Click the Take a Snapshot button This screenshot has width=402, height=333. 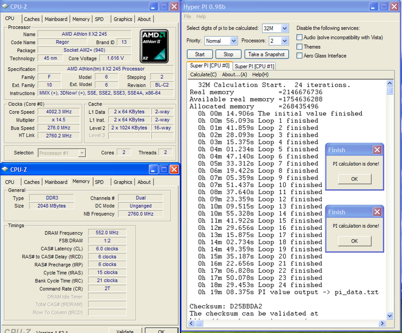(266, 54)
